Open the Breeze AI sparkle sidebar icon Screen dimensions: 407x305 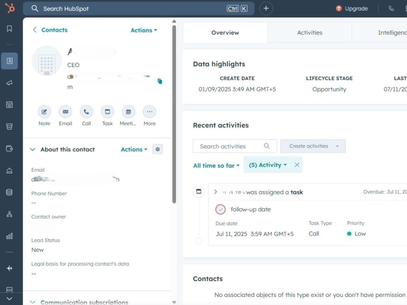point(9,268)
